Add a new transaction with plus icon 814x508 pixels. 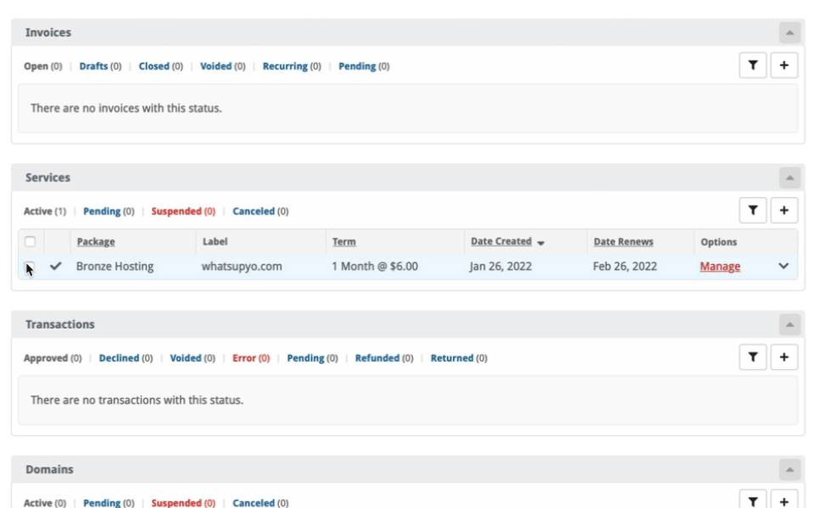pyautogui.click(x=783, y=357)
